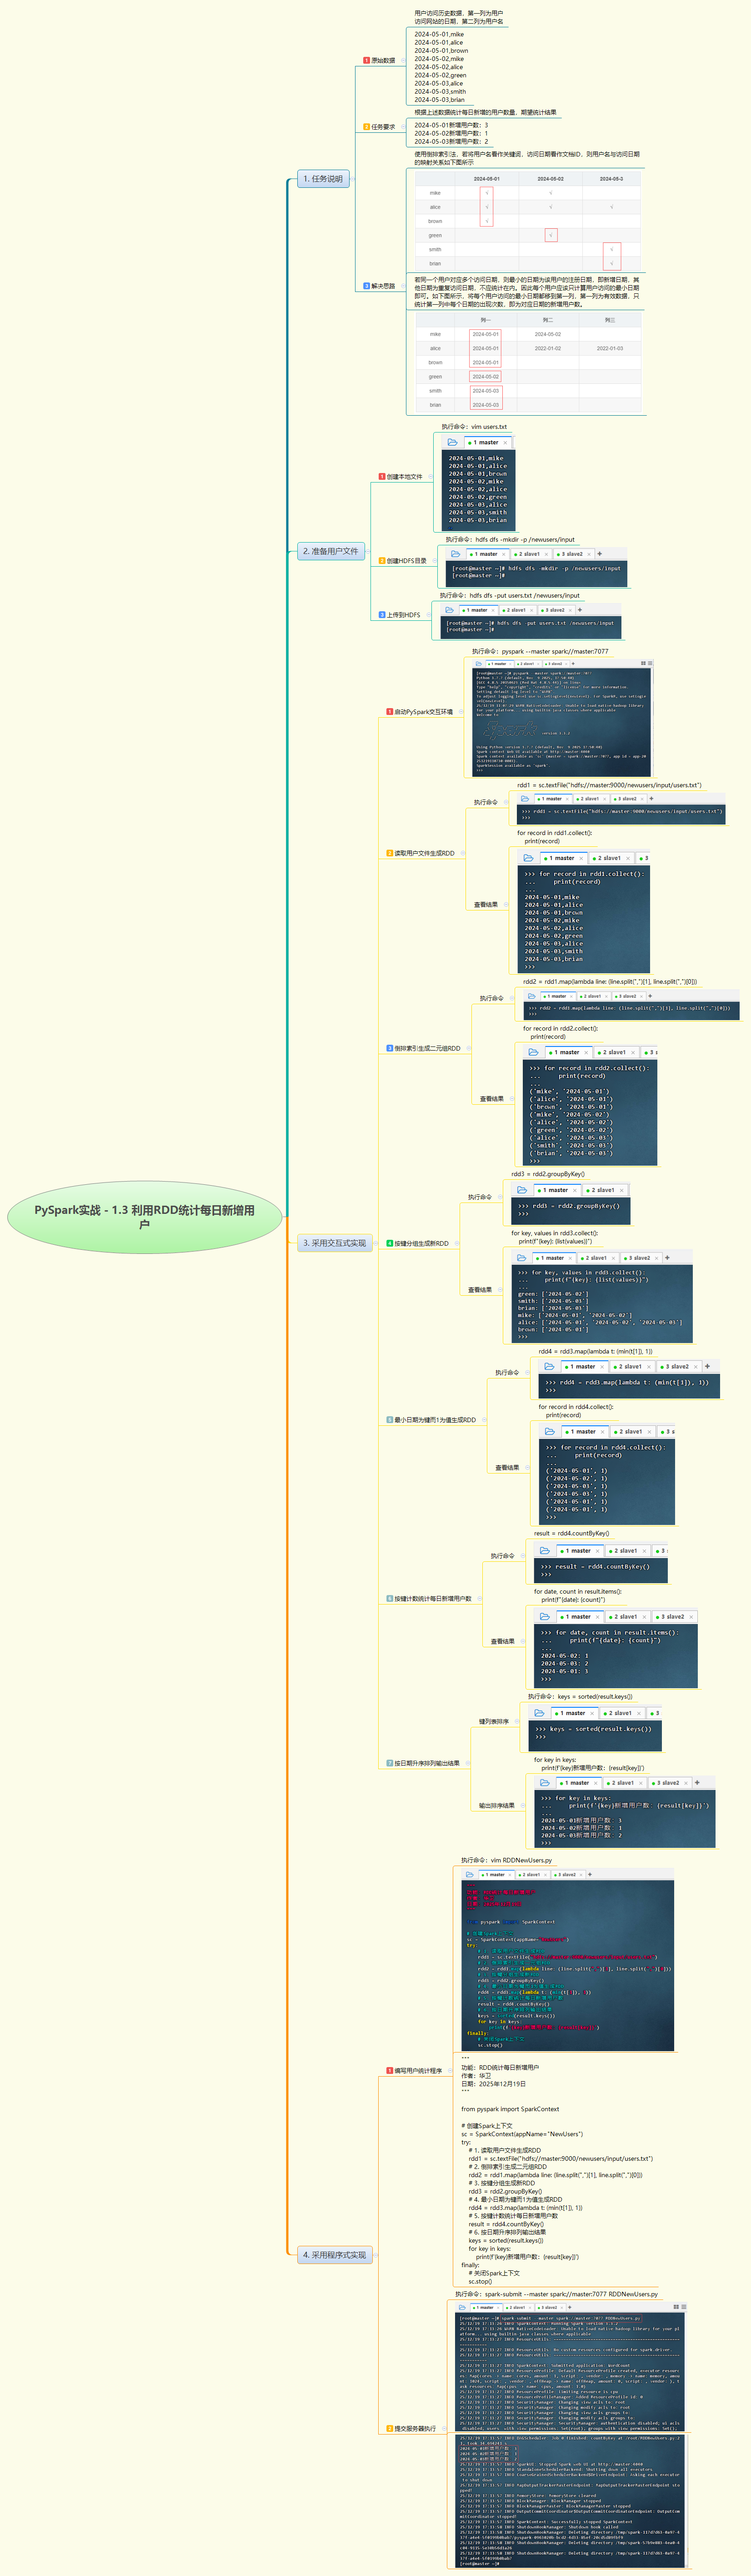The image size is (751, 2576).
Task: Select the 提交服务器执行 subtopic
Action: (416, 2428)
